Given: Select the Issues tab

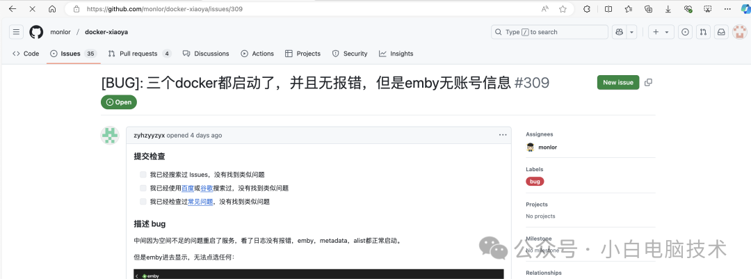Looking at the screenshot, I should pos(73,54).
